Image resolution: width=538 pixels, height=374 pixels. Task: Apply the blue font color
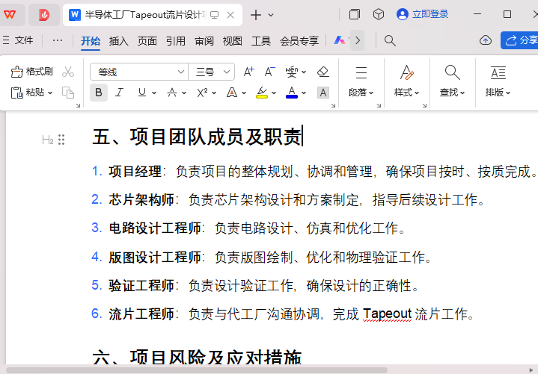292,93
